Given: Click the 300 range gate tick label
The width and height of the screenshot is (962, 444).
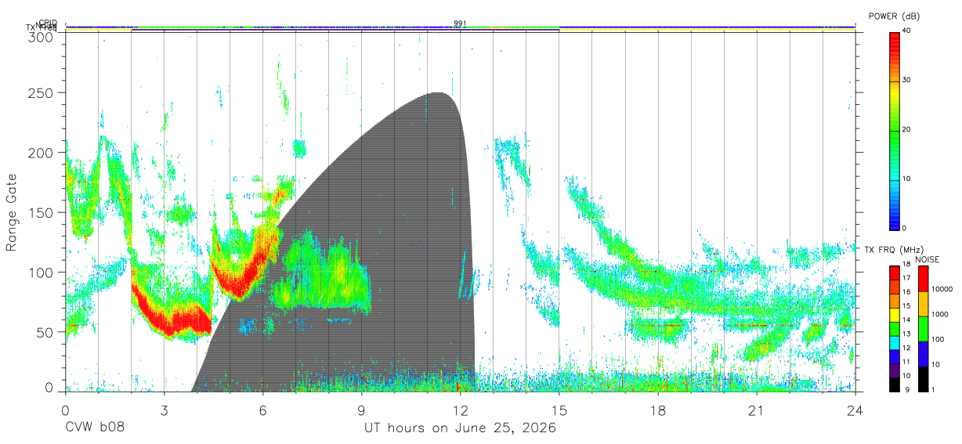Looking at the screenshot, I should tap(41, 37).
